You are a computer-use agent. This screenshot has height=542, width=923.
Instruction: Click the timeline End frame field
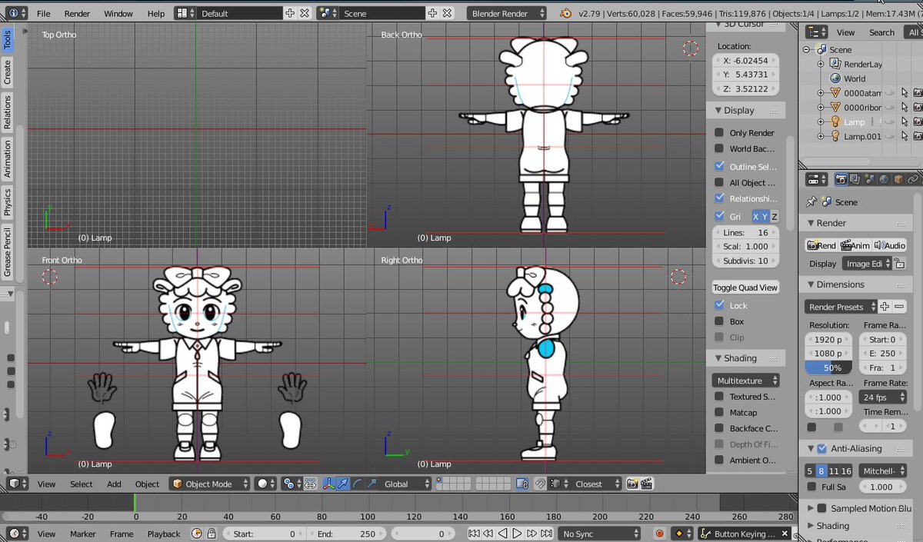pyautogui.click(x=345, y=534)
